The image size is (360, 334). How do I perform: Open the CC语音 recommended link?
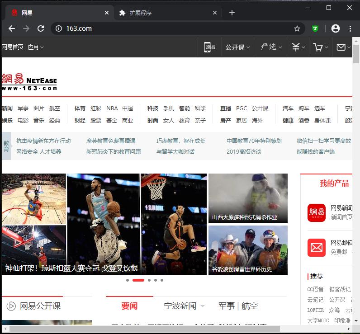315,289
